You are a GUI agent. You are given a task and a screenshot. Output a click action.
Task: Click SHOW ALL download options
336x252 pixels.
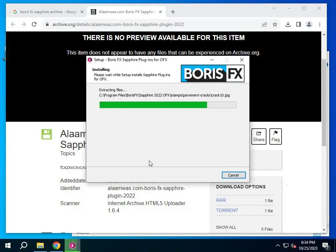(226, 227)
